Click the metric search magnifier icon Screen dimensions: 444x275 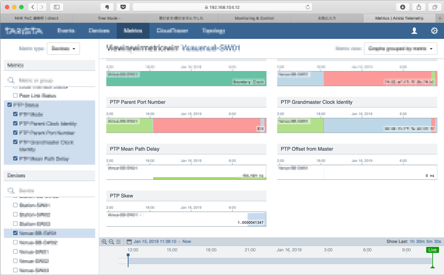[x=11, y=80]
